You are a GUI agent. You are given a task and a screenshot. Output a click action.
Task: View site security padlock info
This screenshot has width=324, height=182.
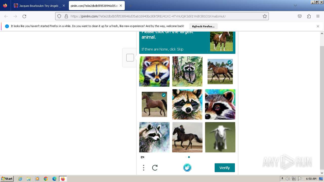tap(66, 16)
